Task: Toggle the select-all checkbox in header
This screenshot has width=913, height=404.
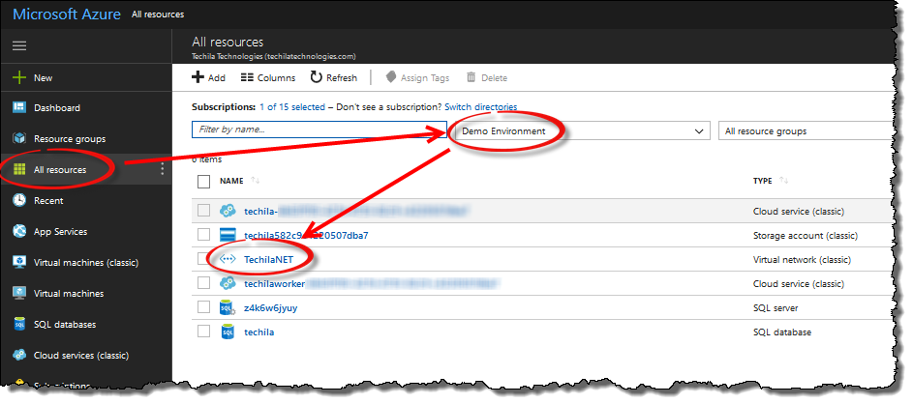Action: click(x=203, y=182)
